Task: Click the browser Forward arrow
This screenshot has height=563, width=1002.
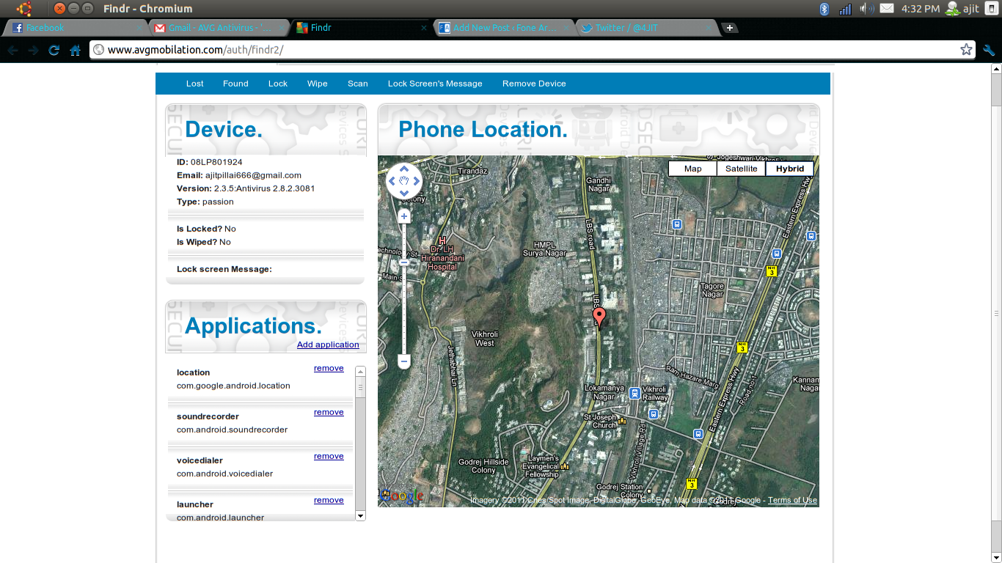Action: [33, 50]
